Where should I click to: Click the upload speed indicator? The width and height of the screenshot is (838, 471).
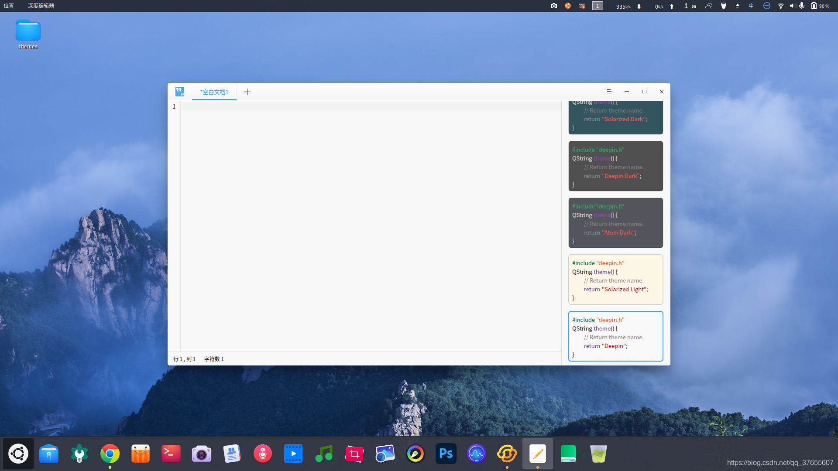[664, 6]
